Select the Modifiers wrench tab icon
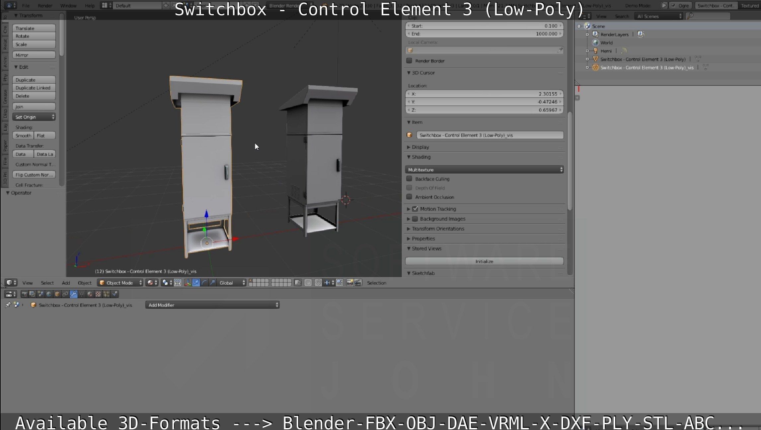Screen dimensions: 761x430 (x=74, y=294)
